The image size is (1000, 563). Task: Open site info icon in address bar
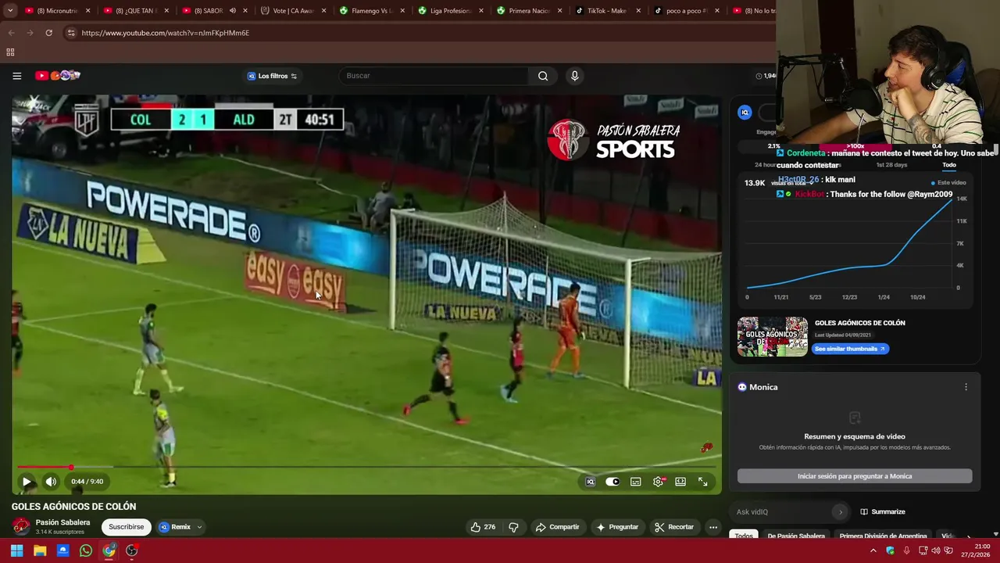point(70,33)
